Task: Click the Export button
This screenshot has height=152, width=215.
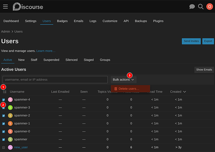Action: click(208, 41)
